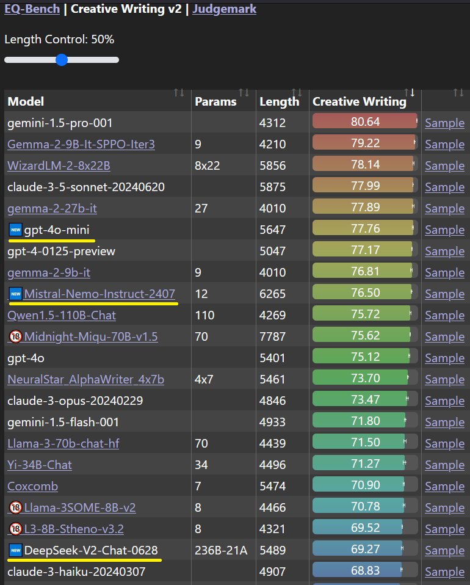Click the gemini-1.5-pro-001 model name
Screen dimensions: 470x585
(x=60, y=123)
